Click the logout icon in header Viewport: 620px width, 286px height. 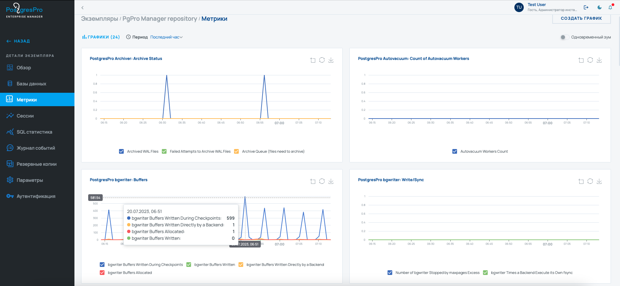586,7
